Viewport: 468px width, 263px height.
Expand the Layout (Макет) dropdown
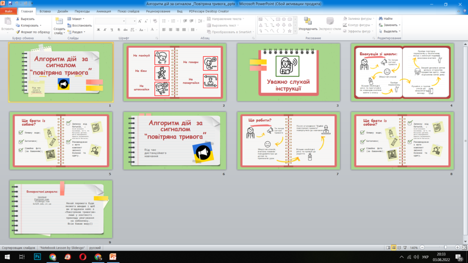point(76,19)
